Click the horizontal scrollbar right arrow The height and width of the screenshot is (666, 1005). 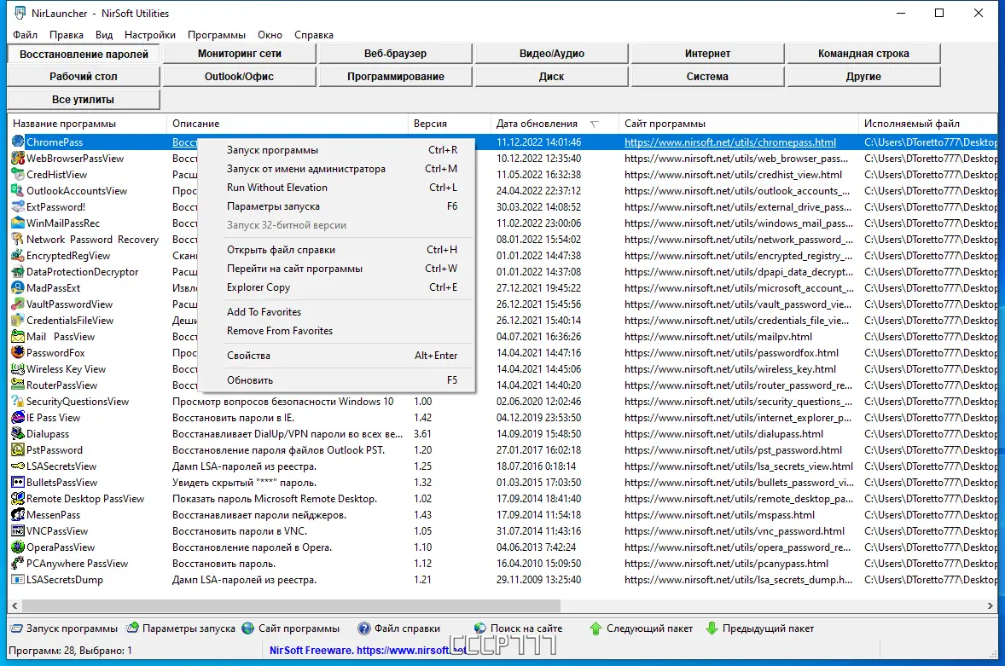point(990,605)
